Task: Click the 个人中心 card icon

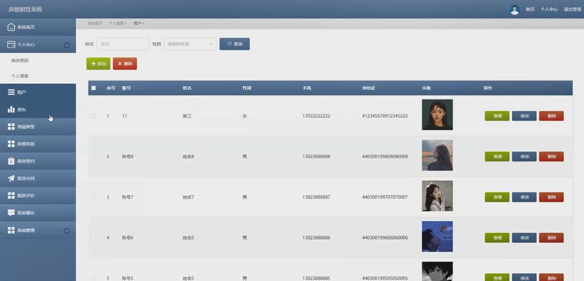Action: pyautogui.click(x=11, y=45)
